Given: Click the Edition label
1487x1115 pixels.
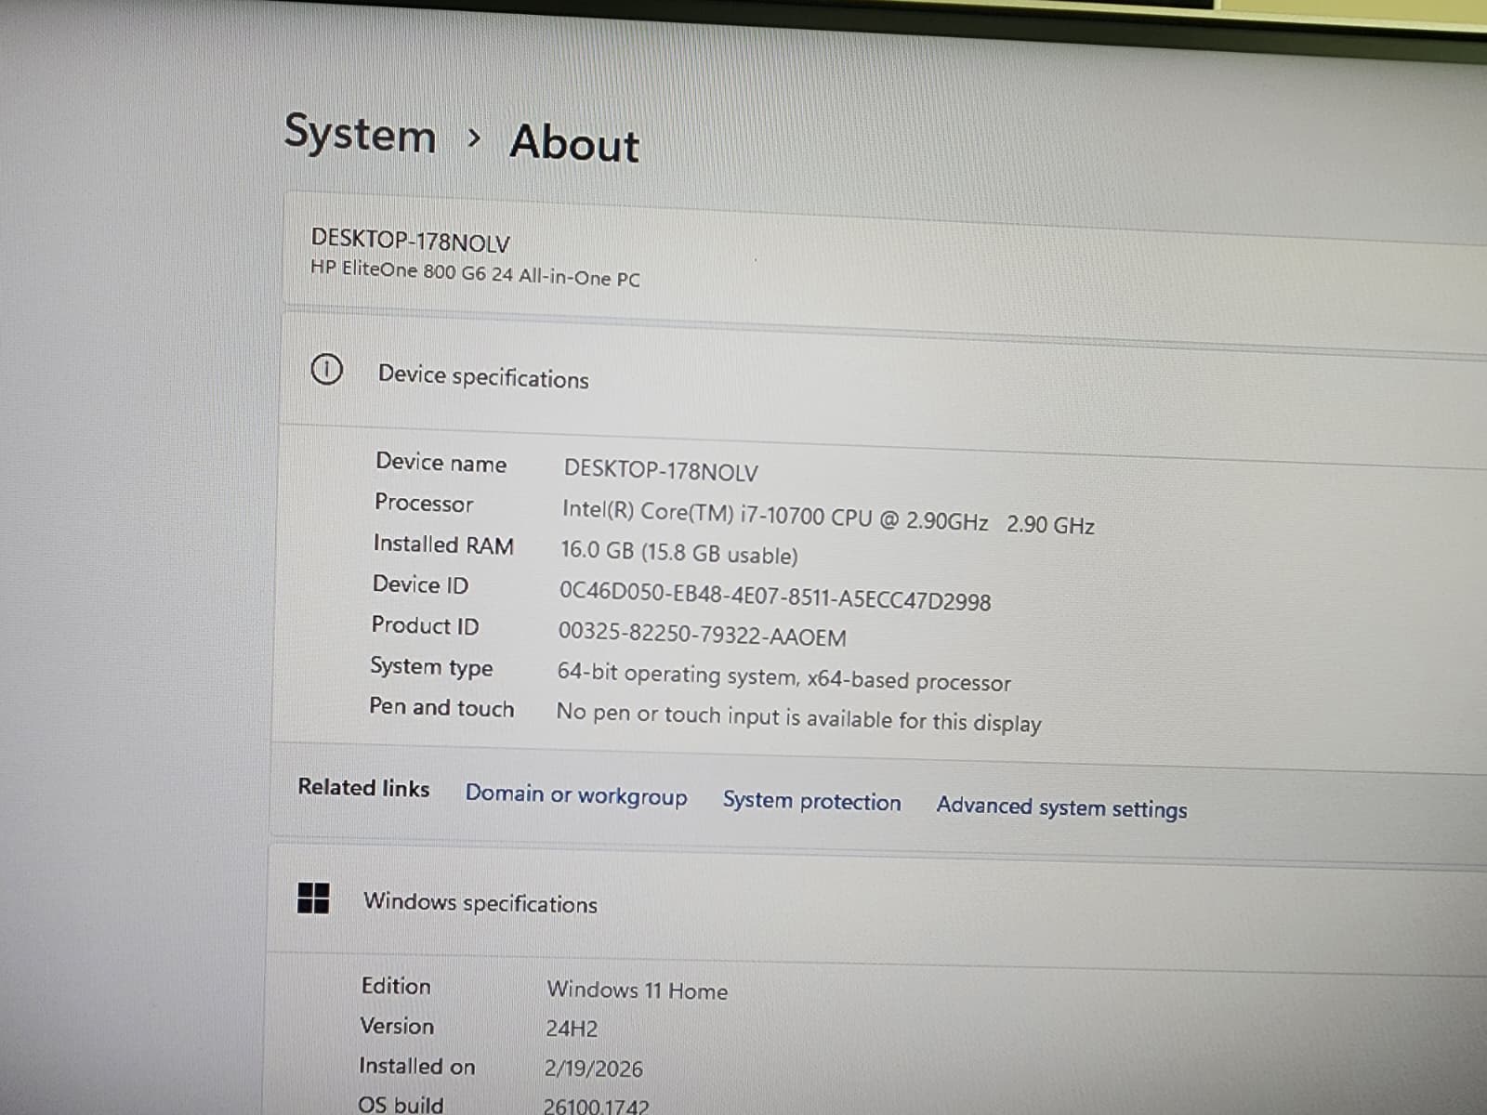Looking at the screenshot, I should (396, 986).
